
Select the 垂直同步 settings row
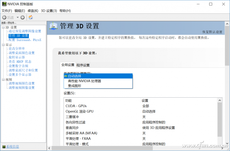point(141,128)
